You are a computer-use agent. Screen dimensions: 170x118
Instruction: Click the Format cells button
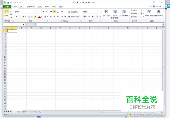pyautogui.click(x=134, y=17)
